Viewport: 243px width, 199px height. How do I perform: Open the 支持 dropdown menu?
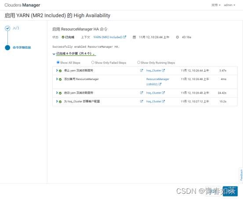coord(216,5)
